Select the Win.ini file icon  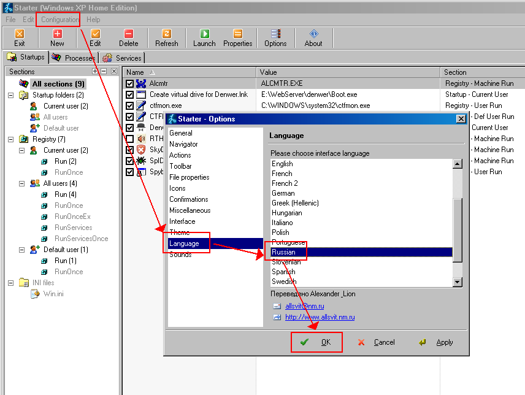pyautogui.click(x=35, y=294)
